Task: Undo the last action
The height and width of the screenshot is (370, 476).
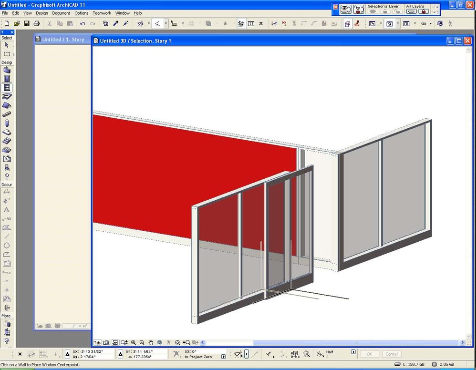Action: tap(83, 23)
